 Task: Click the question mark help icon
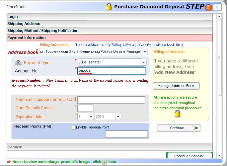click(x=18, y=63)
